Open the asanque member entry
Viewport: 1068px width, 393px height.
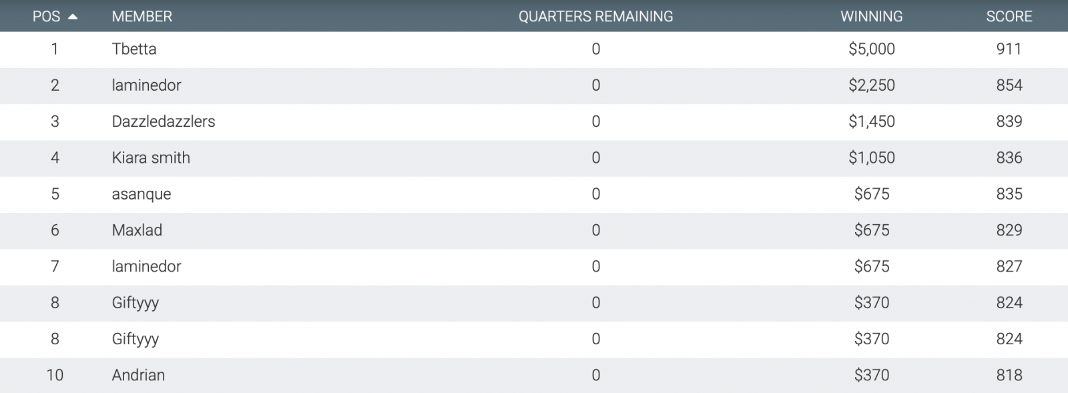point(142,194)
